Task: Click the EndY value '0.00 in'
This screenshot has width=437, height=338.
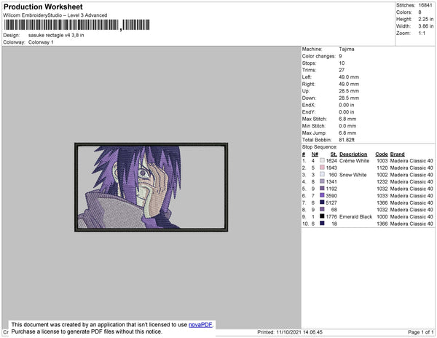Action: pyautogui.click(x=347, y=111)
